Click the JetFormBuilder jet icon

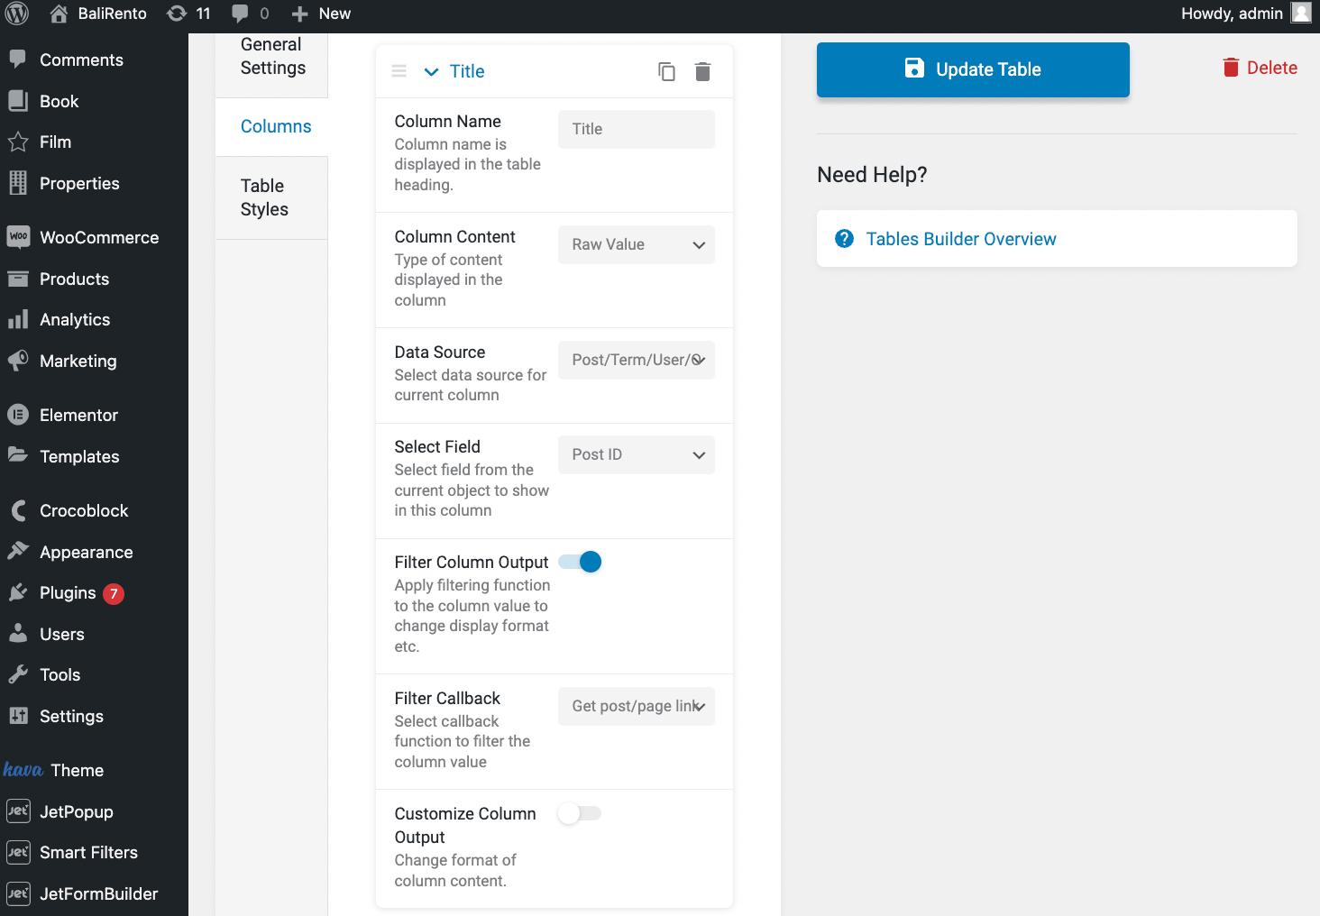tap(17, 893)
